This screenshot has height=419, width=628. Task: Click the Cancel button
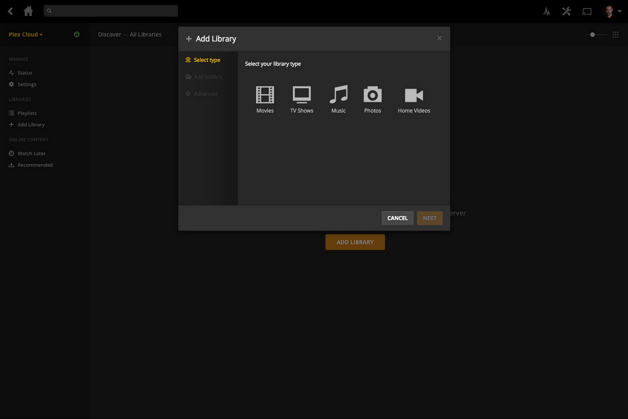pyautogui.click(x=397, y=218)
